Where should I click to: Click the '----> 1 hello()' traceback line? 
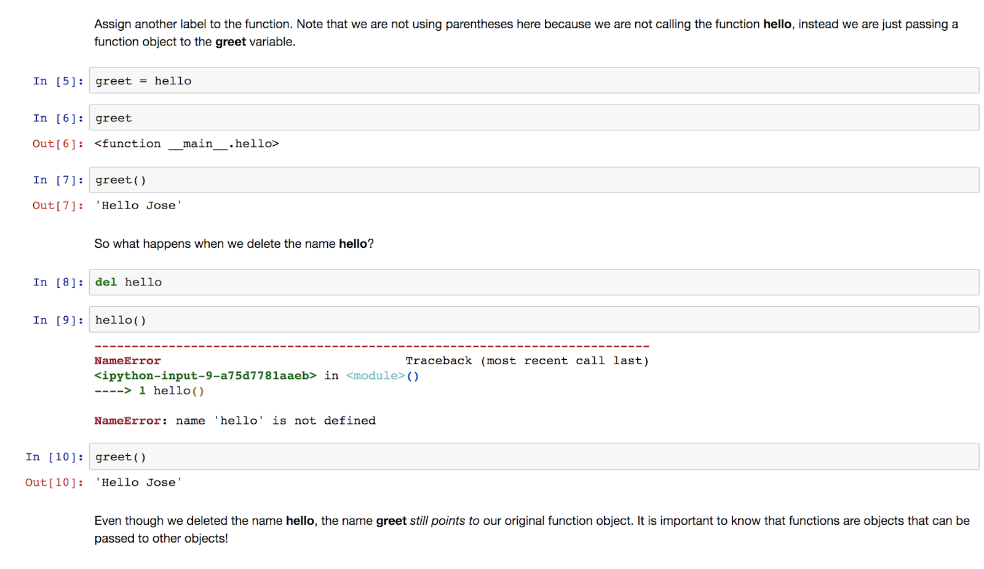click(x=149, y=391)
